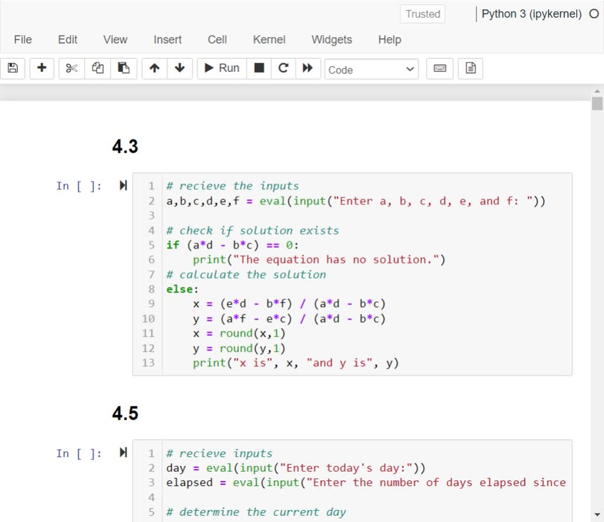Image resolution: width=604 pixels, height=522 pixels.
Task: Copy the selected cell with copy icon
Action: 100,68
